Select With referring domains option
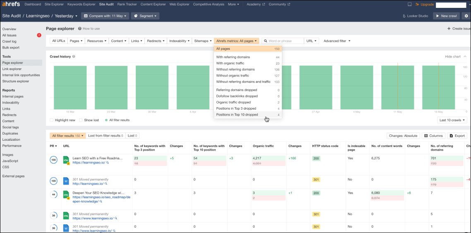Viewport: 471px width, 233px height. (x=248, y=57)
